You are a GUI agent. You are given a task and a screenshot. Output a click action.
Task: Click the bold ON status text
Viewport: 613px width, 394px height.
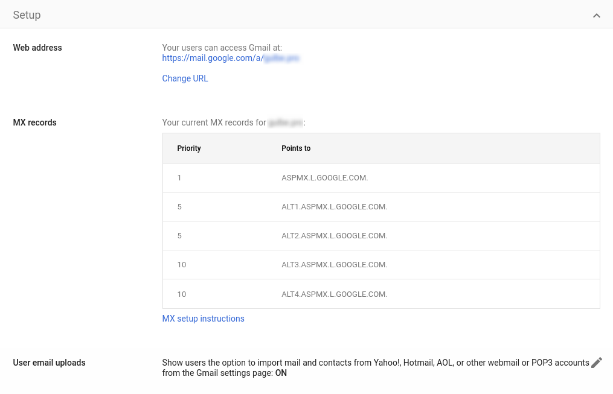[280, 373]
